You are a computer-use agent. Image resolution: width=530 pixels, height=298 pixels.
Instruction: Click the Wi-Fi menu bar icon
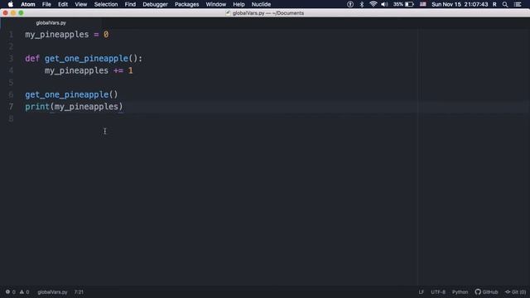pos(373,4)
